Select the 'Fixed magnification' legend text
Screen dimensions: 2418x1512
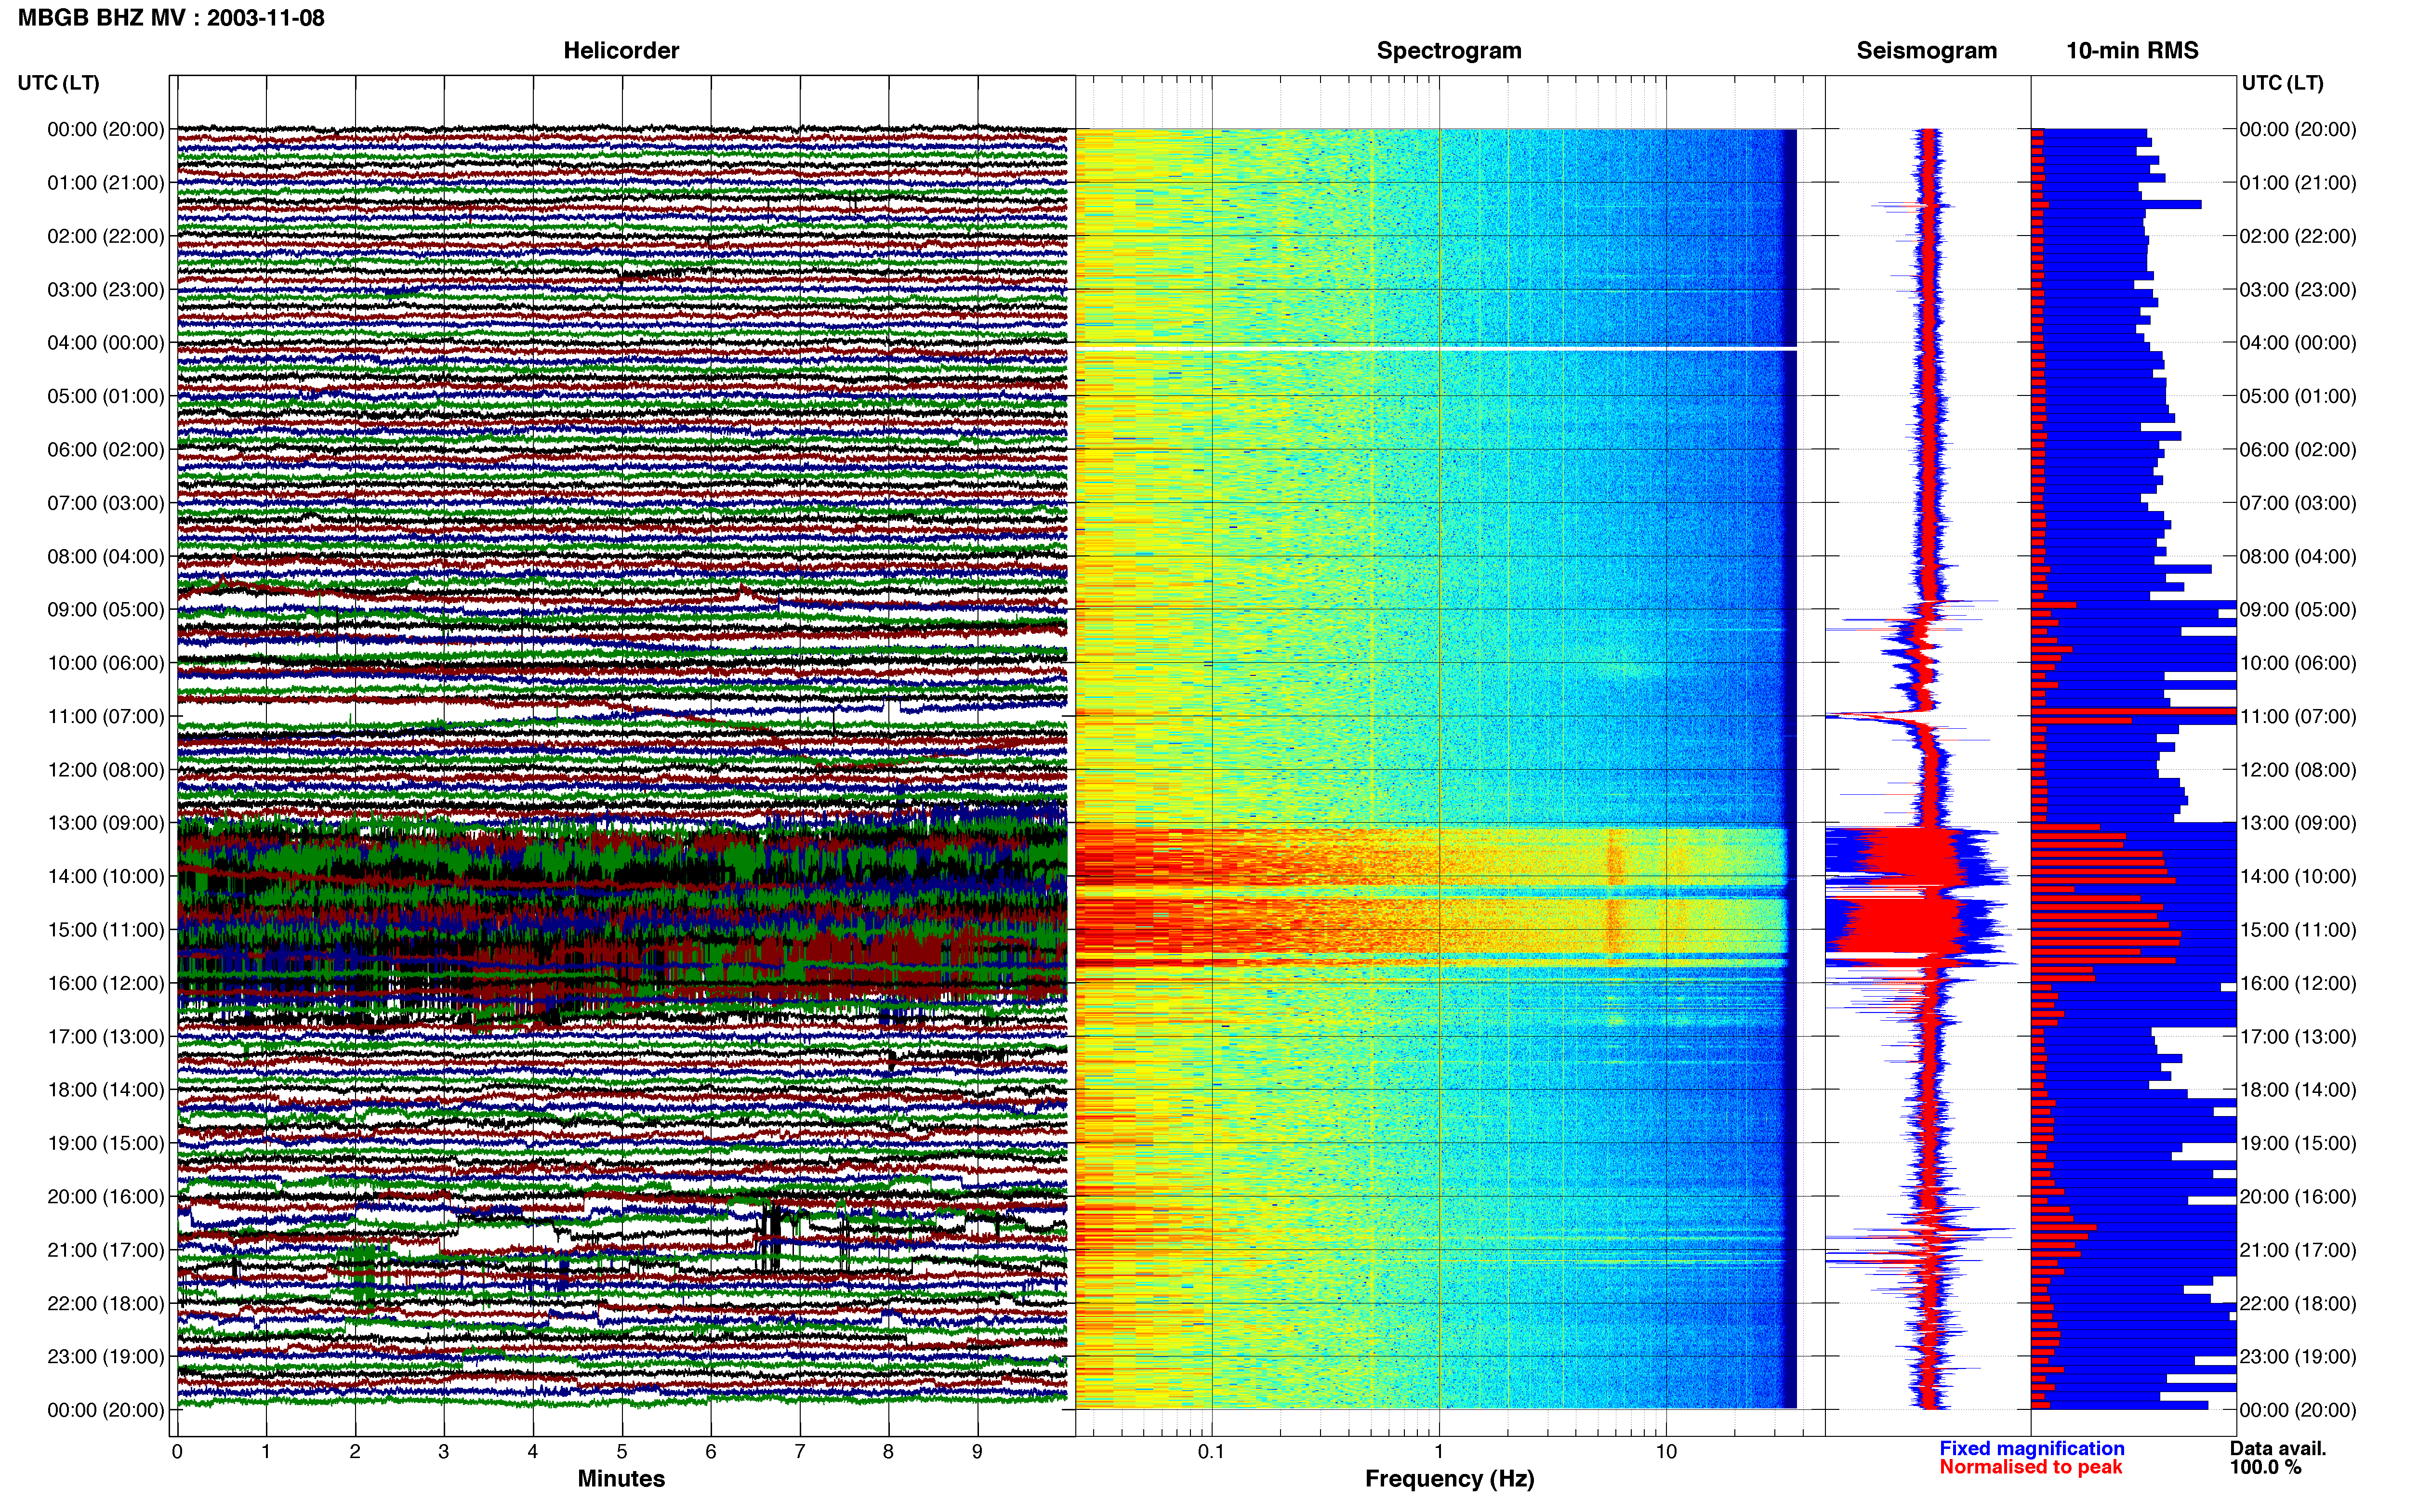click(2031, 1448)
